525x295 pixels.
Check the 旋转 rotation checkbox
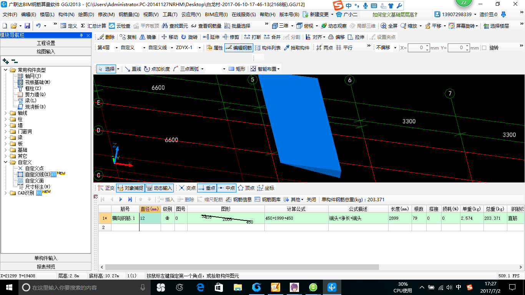pyautogui.click(x=484, y=48)
